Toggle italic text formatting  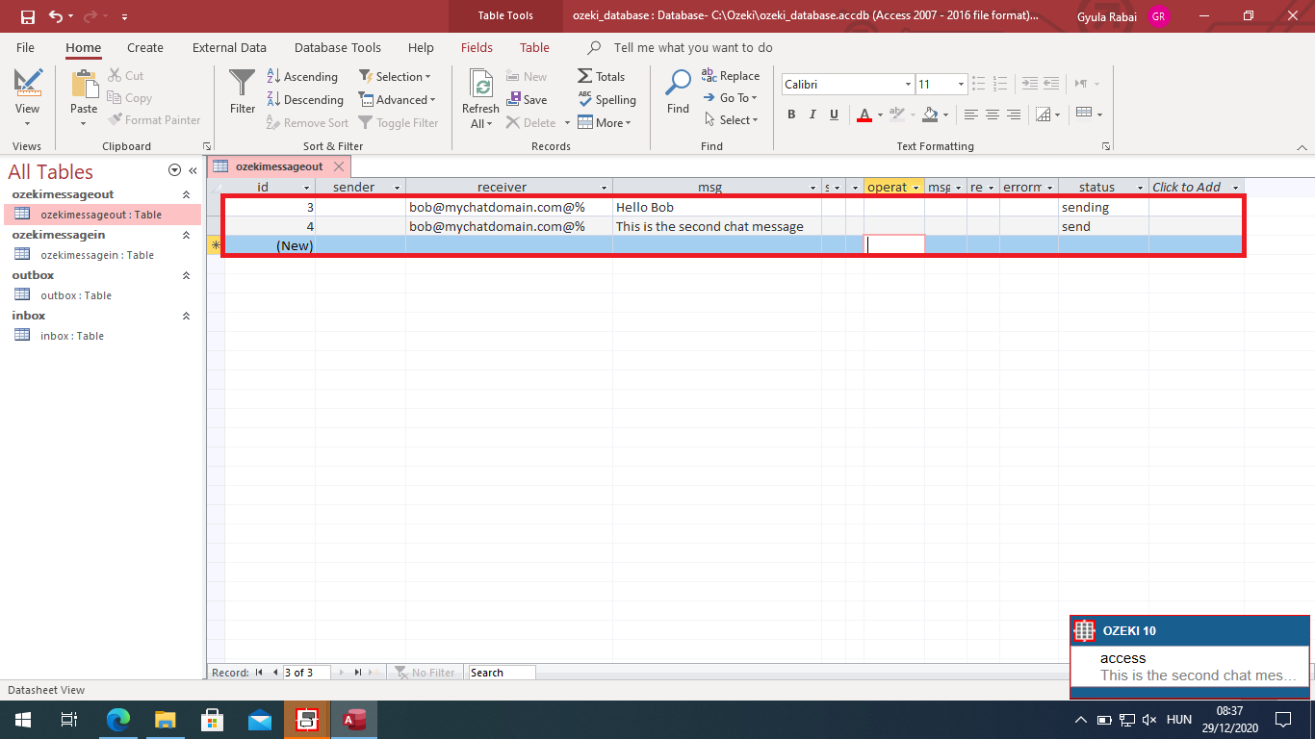pos(812,115)
